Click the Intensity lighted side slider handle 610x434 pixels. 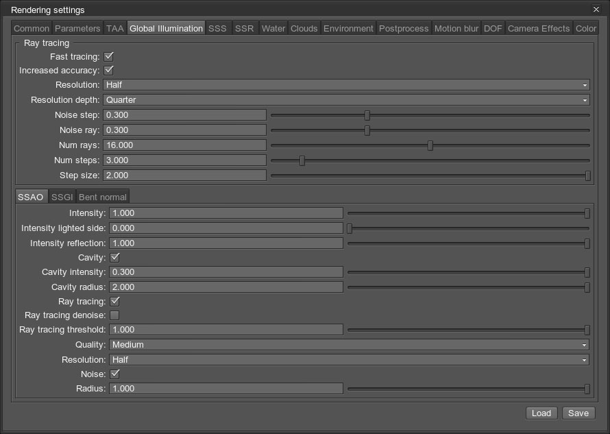tap(350, 228)
